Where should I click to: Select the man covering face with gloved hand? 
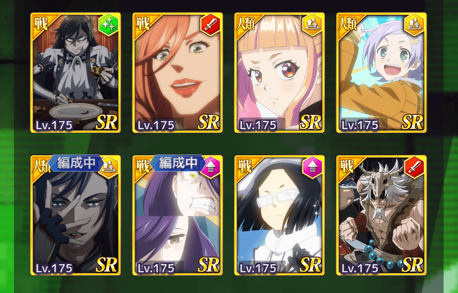tap(75, 216)
